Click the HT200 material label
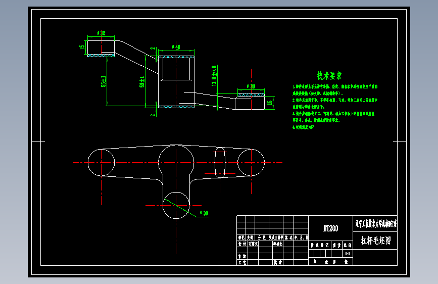The width and height of the screenshot is (438, 284). click(x=331, y=228)
